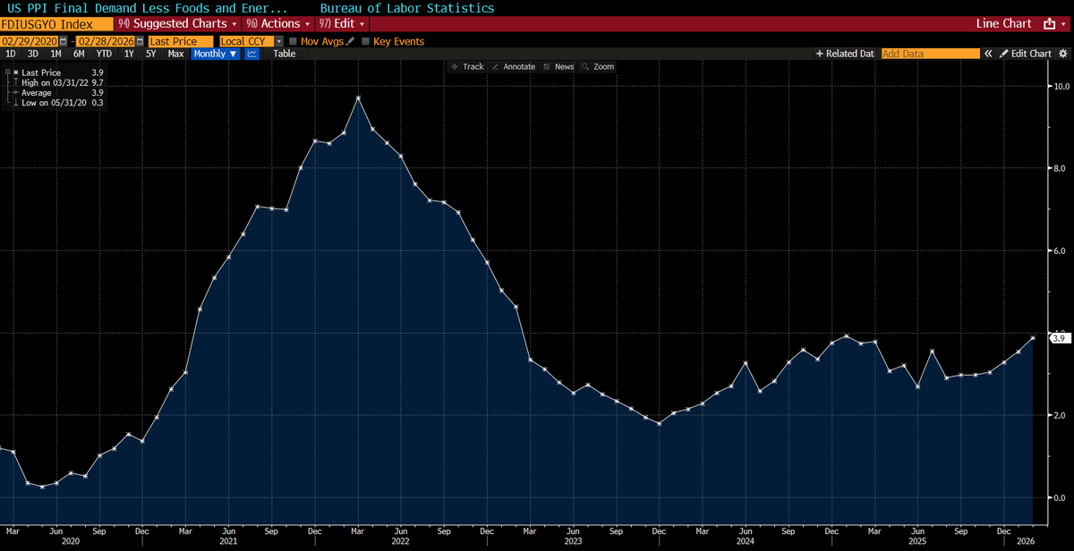Image resolution: width=1074 pixels, height=551 pixels.
Task: Switch to line chart view icon
Action: (251, 54)
